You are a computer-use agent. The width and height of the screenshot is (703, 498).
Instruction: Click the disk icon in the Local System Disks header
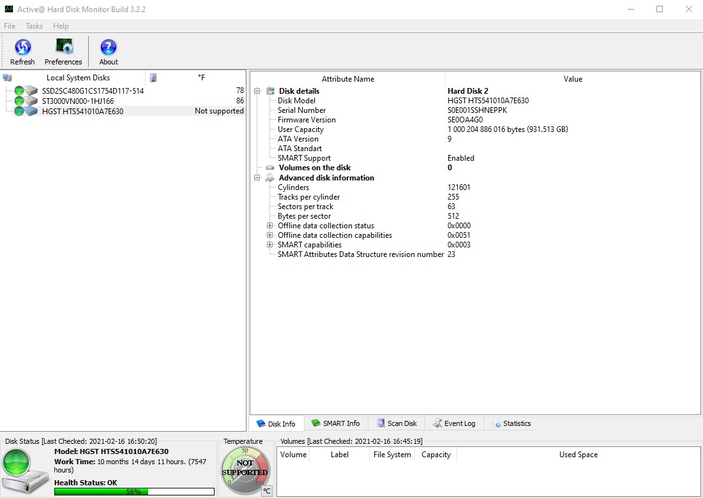click(7, 77)
